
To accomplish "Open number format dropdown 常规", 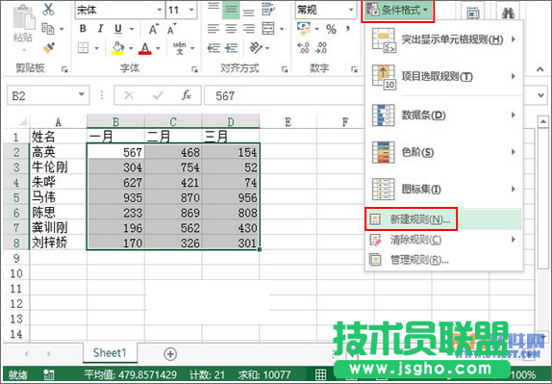I will [x=351, y=10].
